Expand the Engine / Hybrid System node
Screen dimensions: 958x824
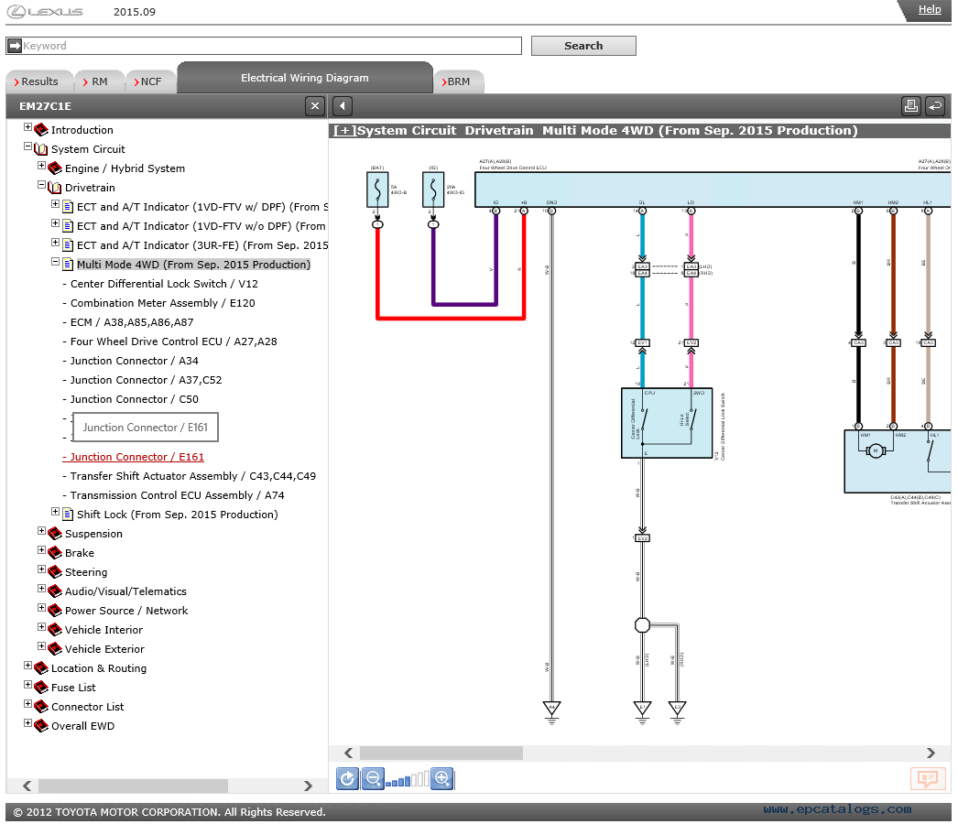(x=41, y=166)
